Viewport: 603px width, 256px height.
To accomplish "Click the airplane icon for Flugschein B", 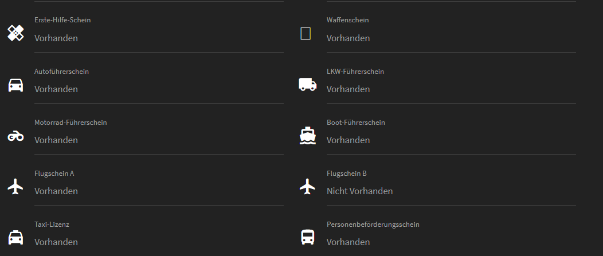I will click(308, 186).
